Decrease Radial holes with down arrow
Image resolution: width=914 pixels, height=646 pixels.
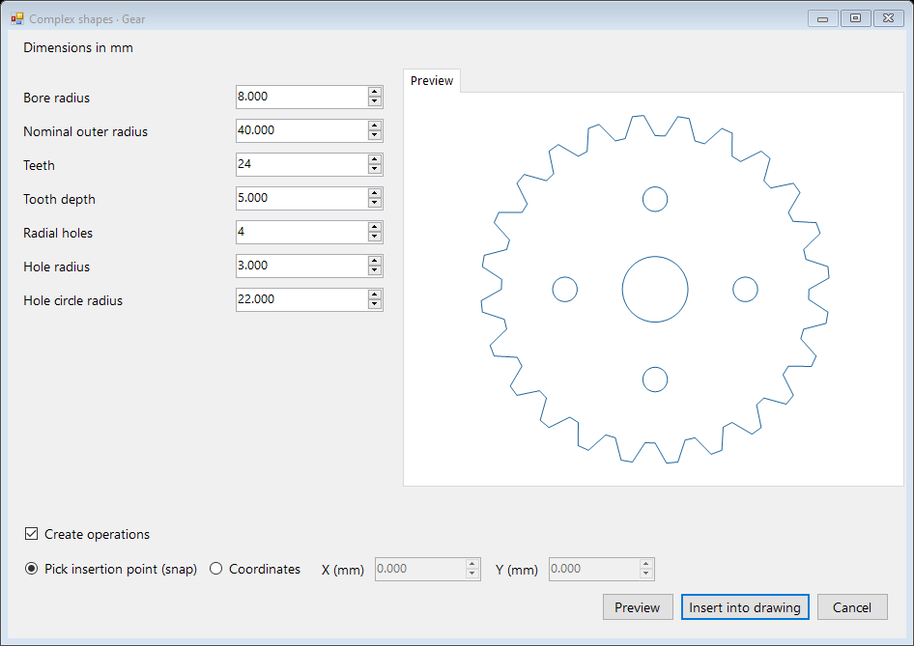(375, 237)
